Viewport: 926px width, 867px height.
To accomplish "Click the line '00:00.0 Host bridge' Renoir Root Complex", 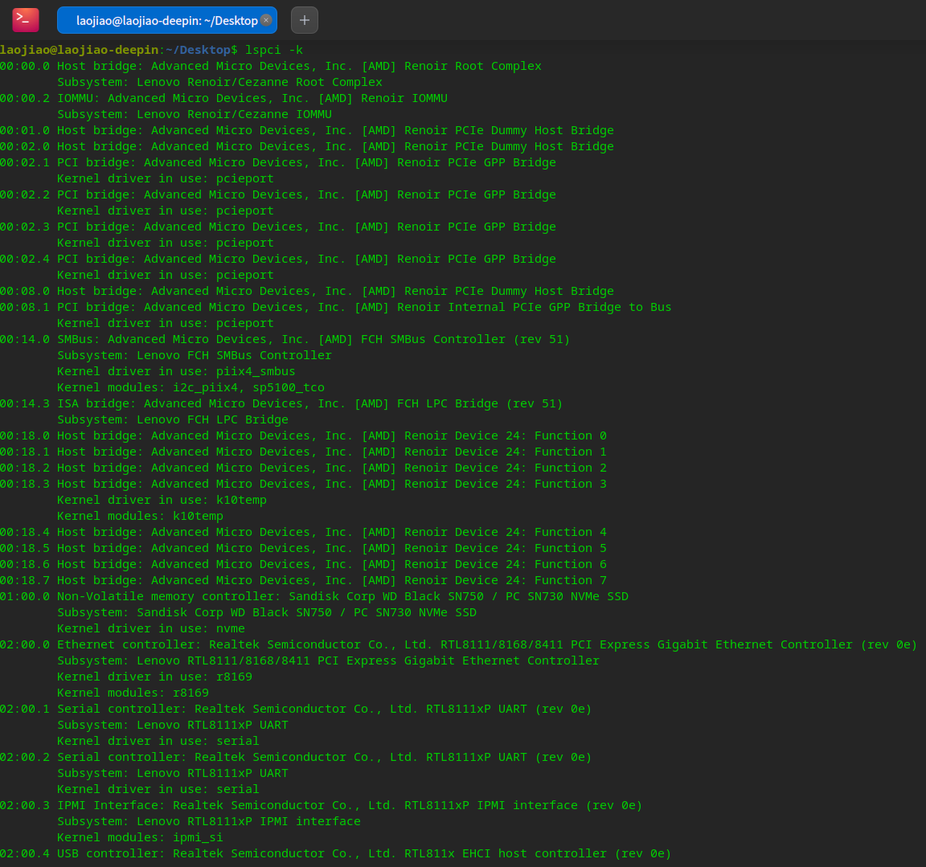I will 270,66.
